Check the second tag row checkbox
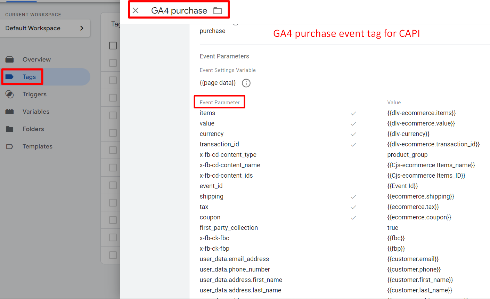Image resolution: width=490 pixels, height=299 pixels. 113,80
